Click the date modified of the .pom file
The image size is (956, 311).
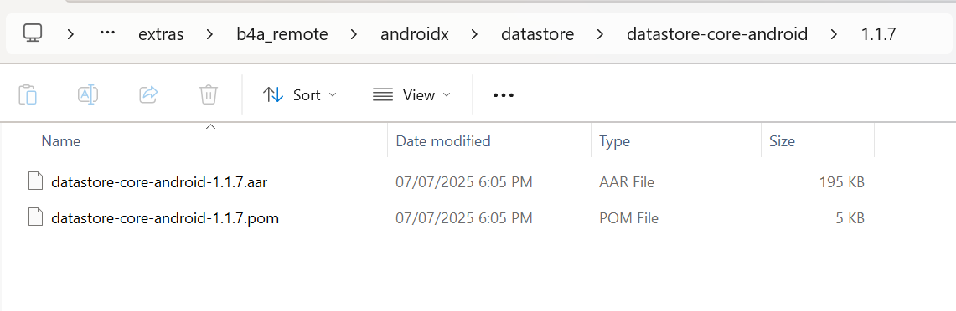click(x=464, y=217)
